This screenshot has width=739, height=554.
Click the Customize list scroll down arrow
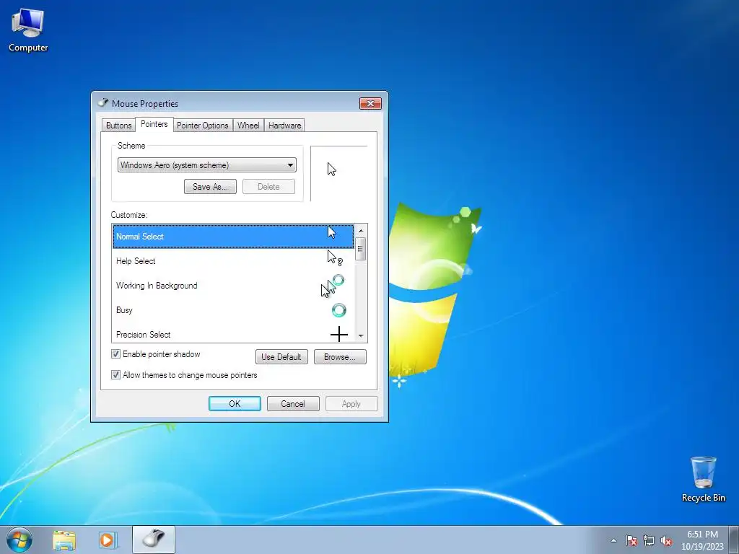[361, 335]
